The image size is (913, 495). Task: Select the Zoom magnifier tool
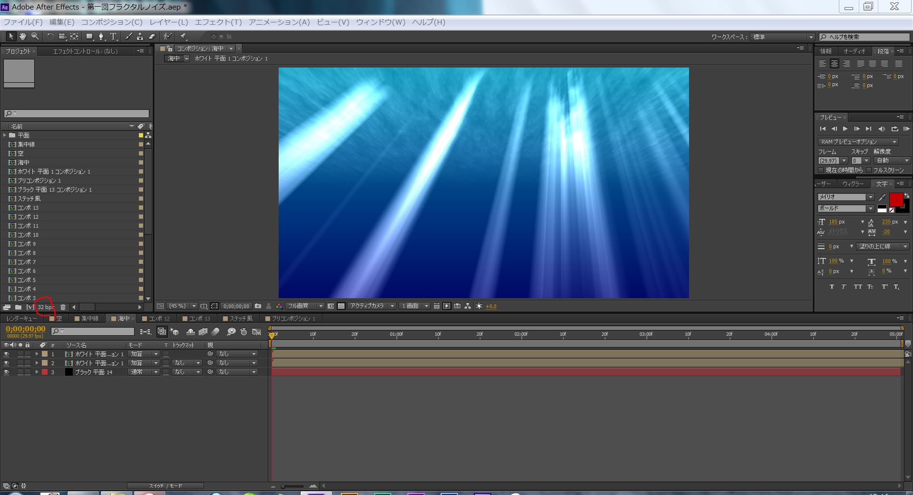pyautogui.click(x=35, y=37)
